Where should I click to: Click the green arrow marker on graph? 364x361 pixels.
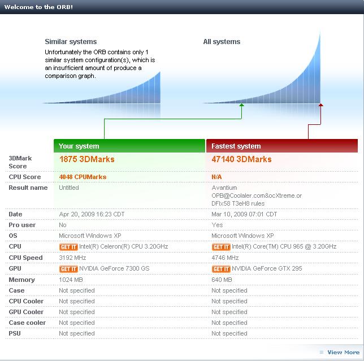coord(242,106)
